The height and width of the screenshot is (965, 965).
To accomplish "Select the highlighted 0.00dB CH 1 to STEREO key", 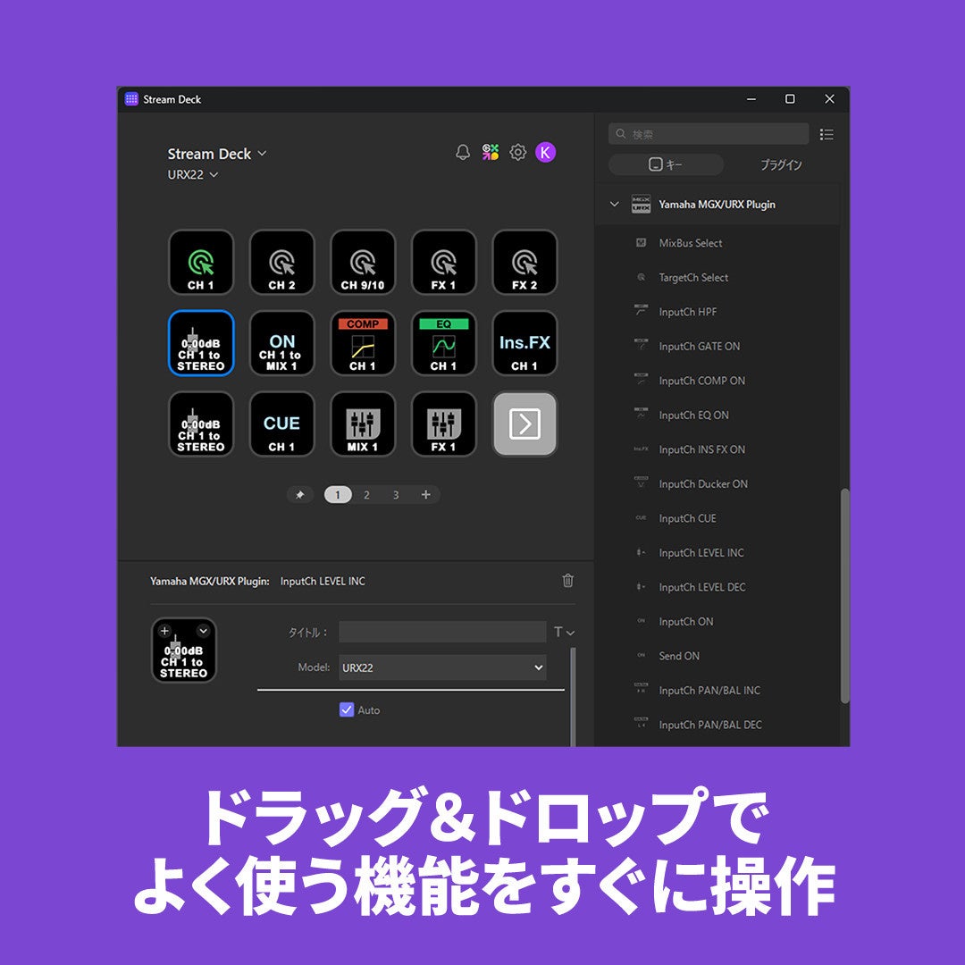I will point(201,343).
